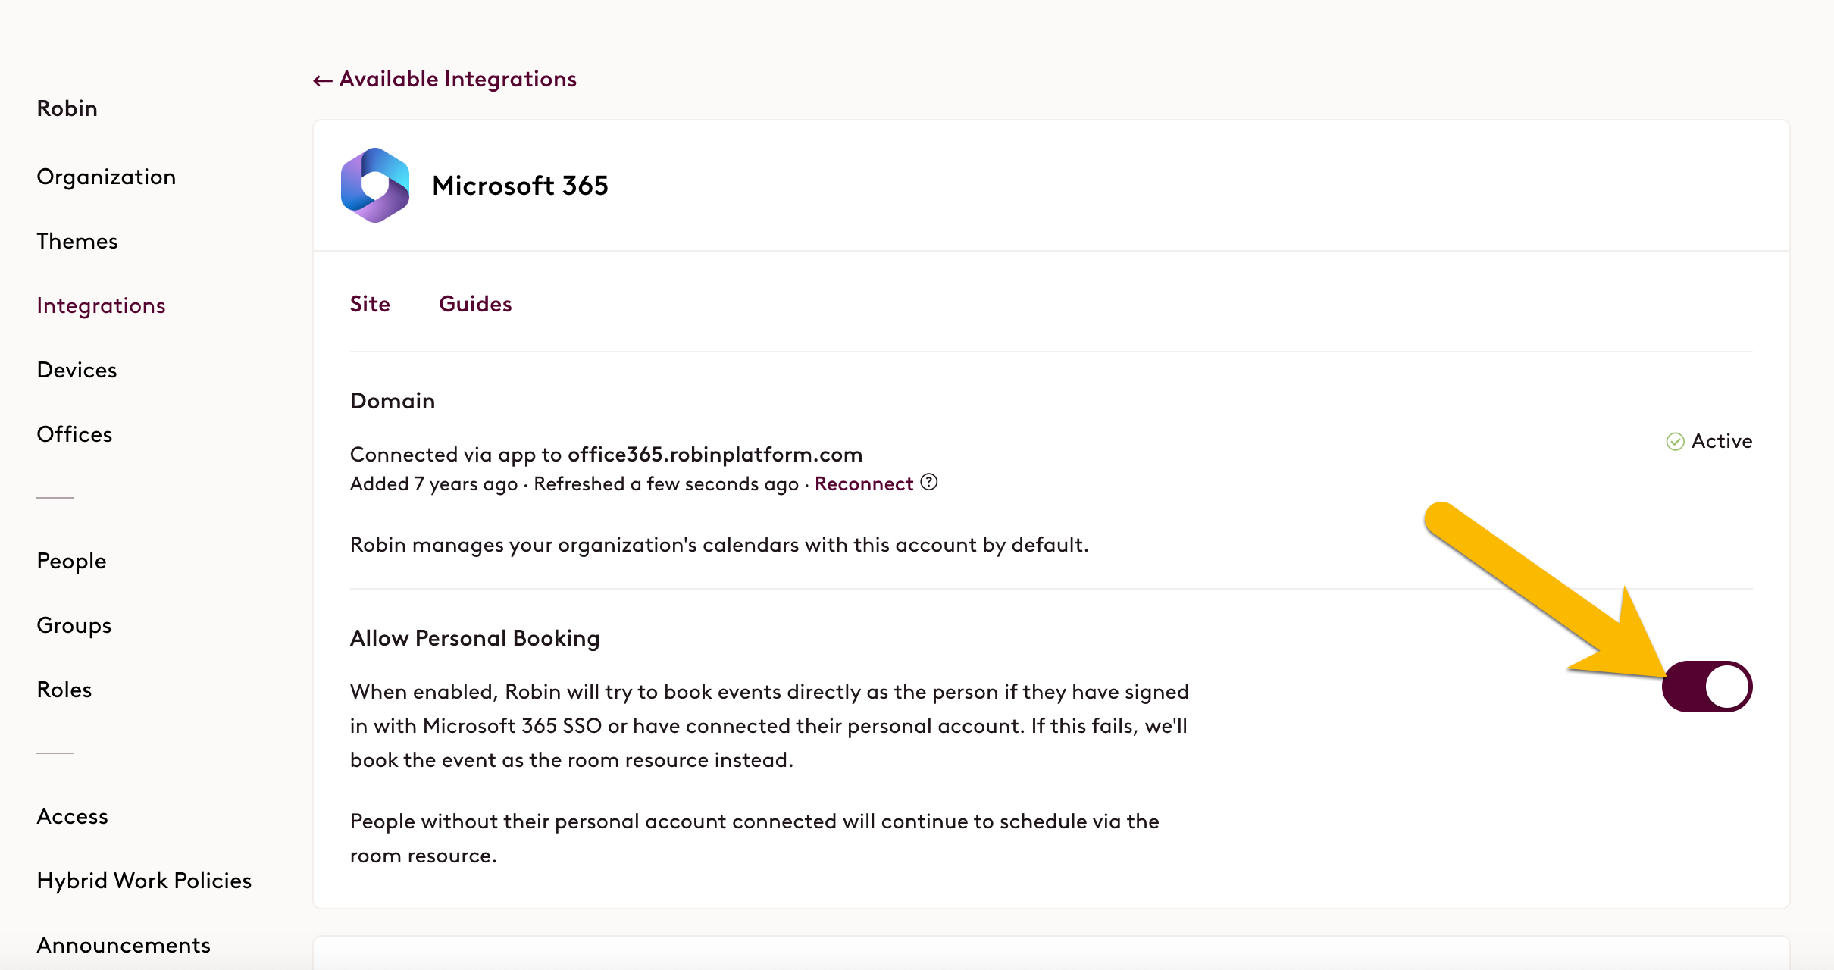Click the green Active checkmark icon
This screenshot has width=1834, height=970.
(1675, 442)
